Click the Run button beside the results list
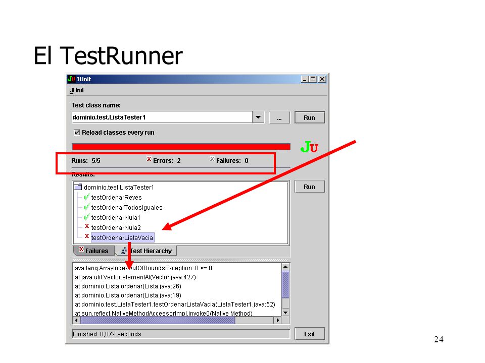This screenshot has width=485, height=363. coord(310,187)
